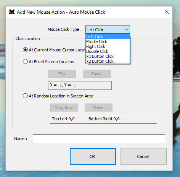180x177 pixels.
Task: Click the Auto Mouse Click M title icon
Action: tap(12, 12)
